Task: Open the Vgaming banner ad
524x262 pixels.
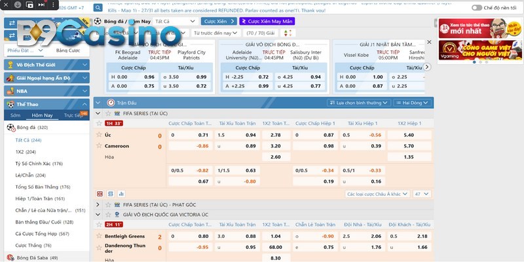Action: pyautogui.click(x=480, y=50)
